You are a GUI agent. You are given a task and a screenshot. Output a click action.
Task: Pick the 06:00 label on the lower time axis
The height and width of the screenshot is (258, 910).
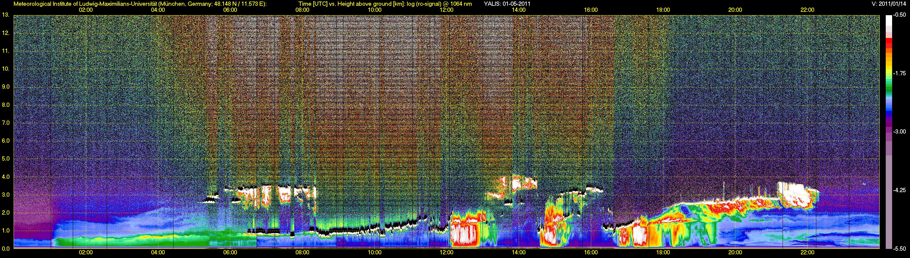coord(230,252)
